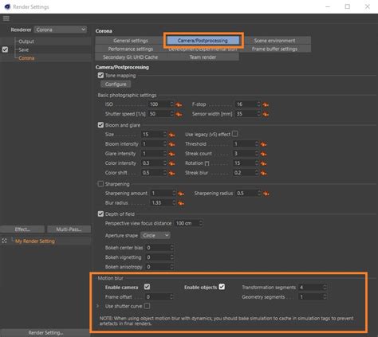
Task: Open the Frame buffer settings tab
Action: tap(274, 49)
